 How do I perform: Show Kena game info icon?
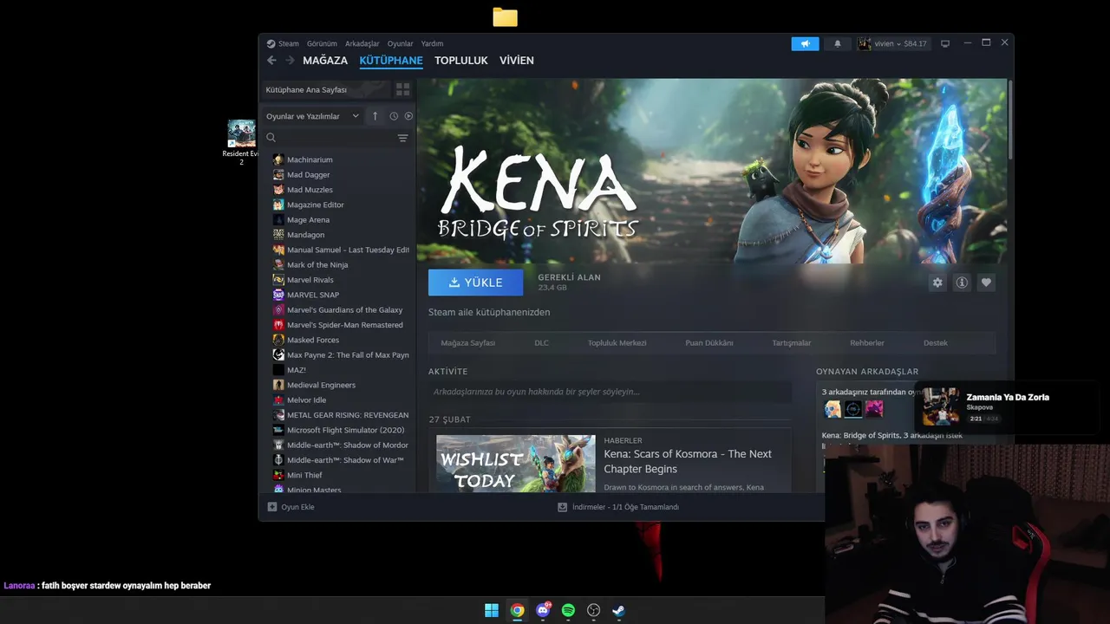(x=962, y=283)
